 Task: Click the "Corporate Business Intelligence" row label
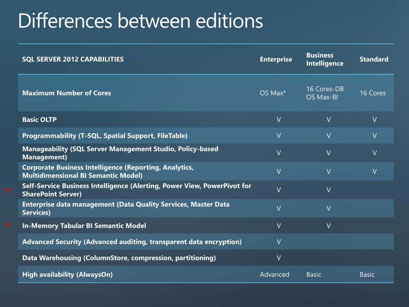108,171
